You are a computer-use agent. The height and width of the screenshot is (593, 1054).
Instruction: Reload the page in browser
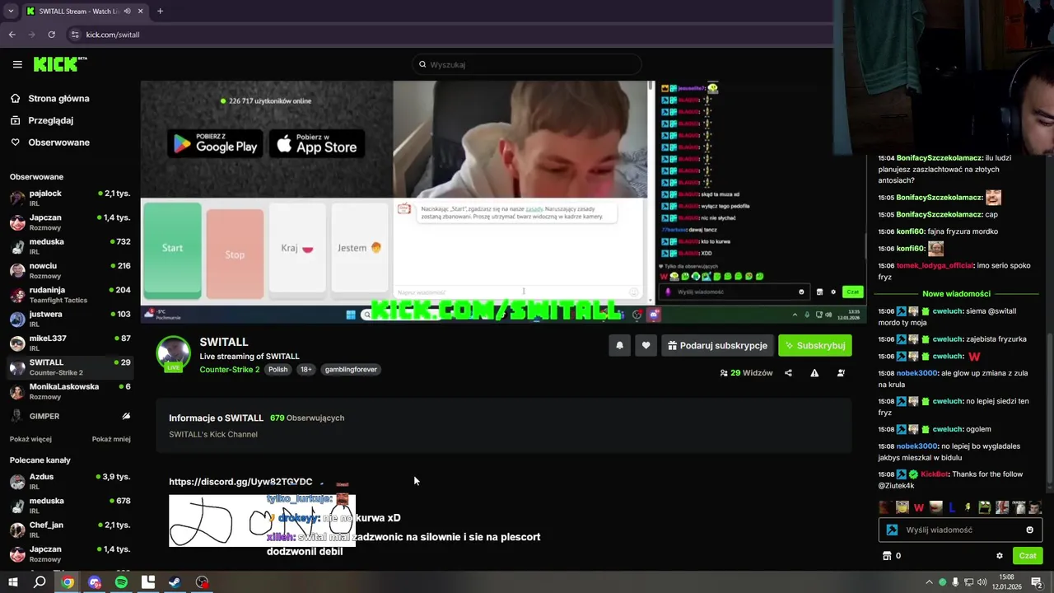pos(51,35)
